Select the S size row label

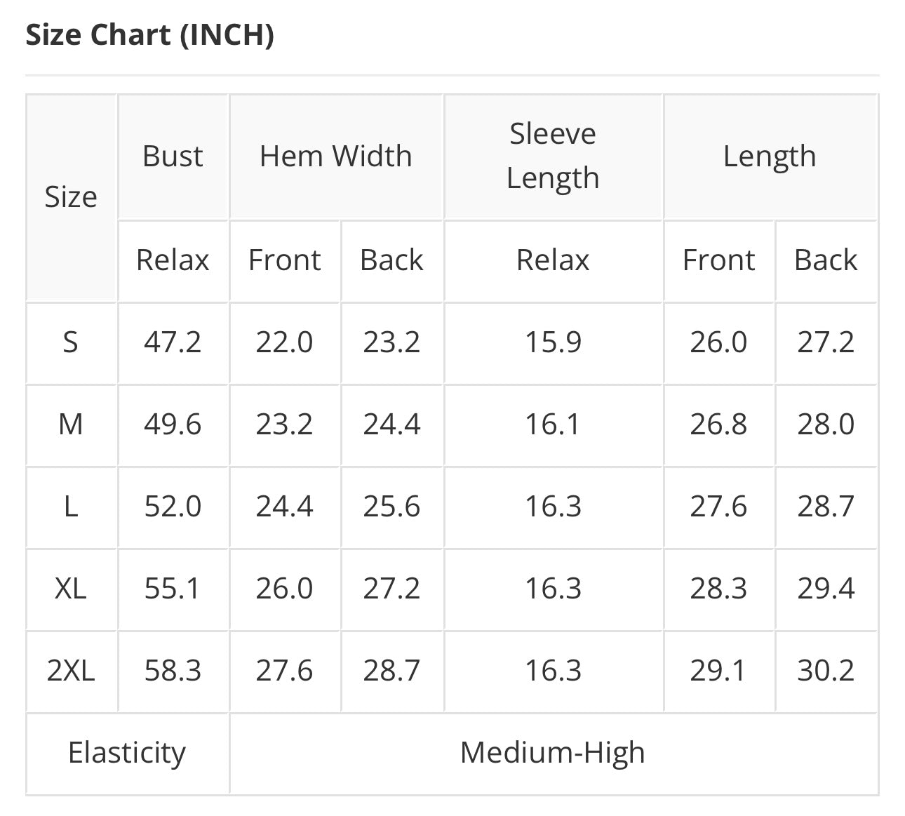point(71,342)
